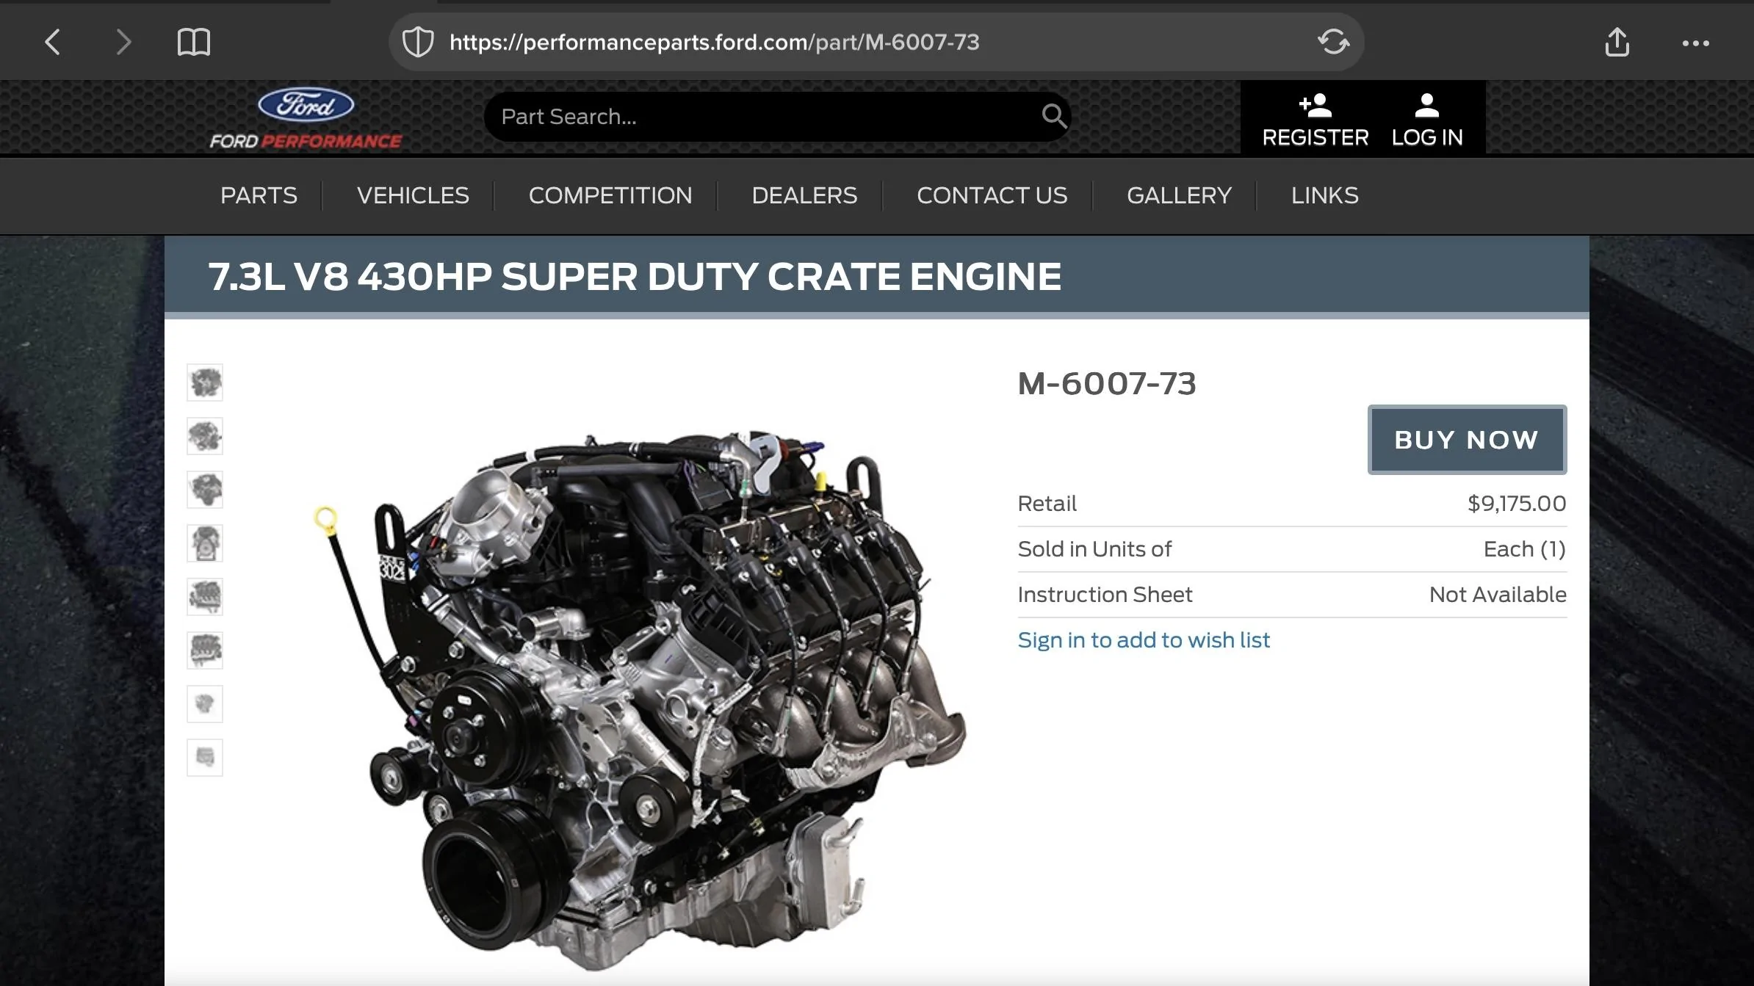1754x986 pixels.
Task: Select the browser URL address bar
Action: 876,42
